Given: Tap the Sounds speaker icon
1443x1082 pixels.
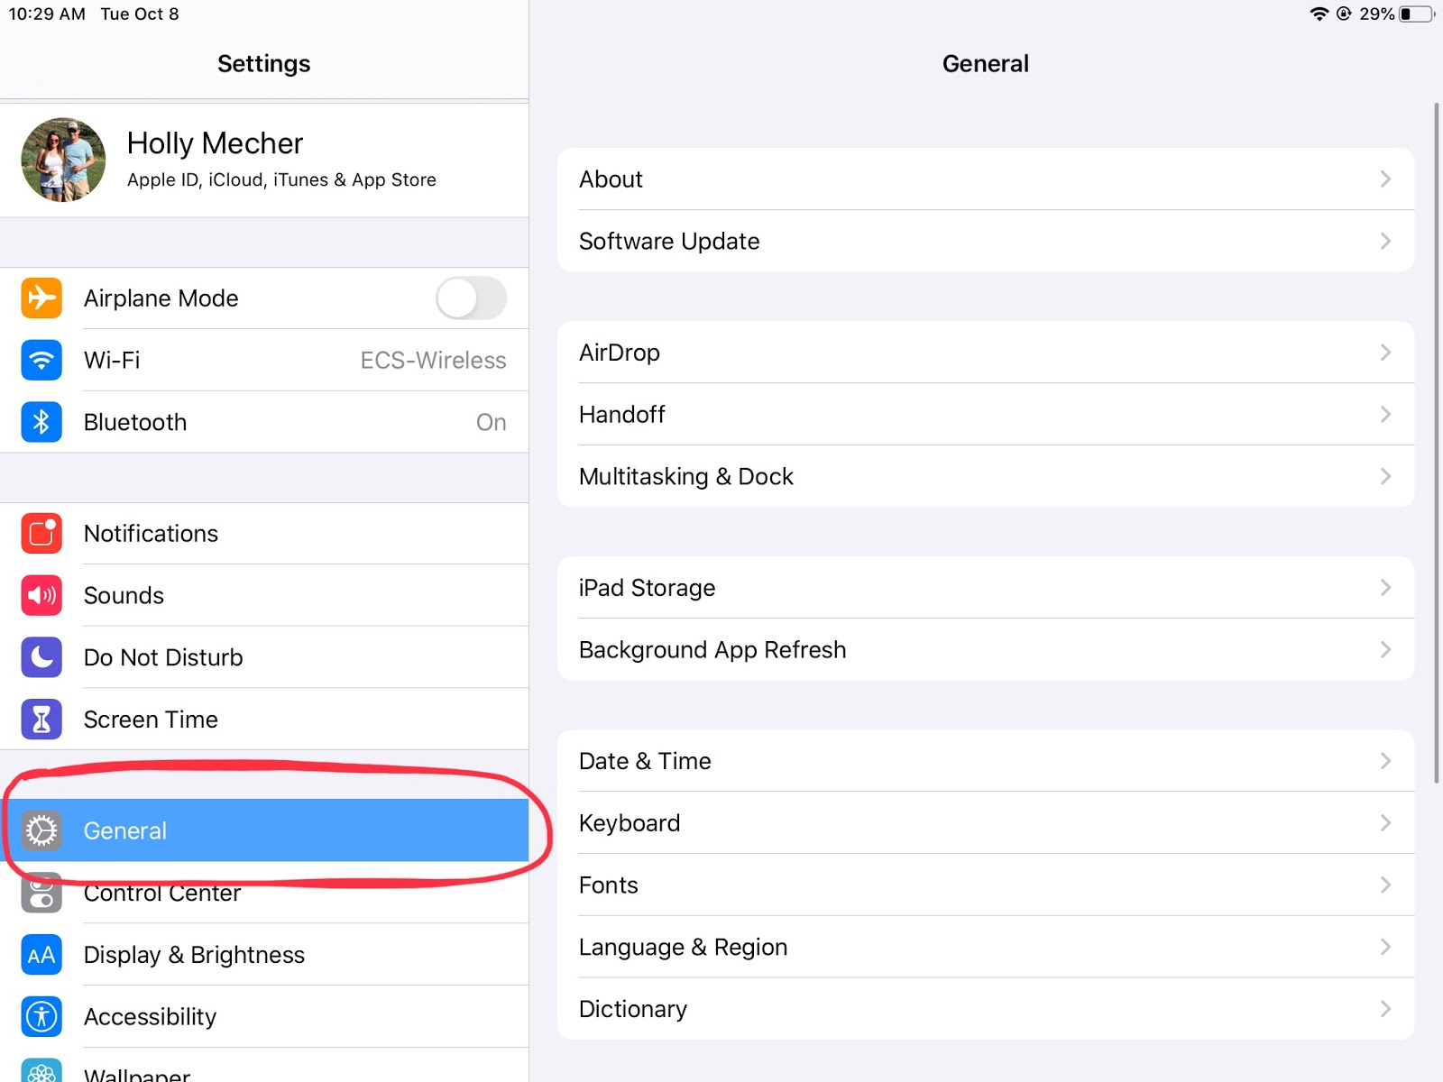Looking at the screenshot, I should click(41, 595).
